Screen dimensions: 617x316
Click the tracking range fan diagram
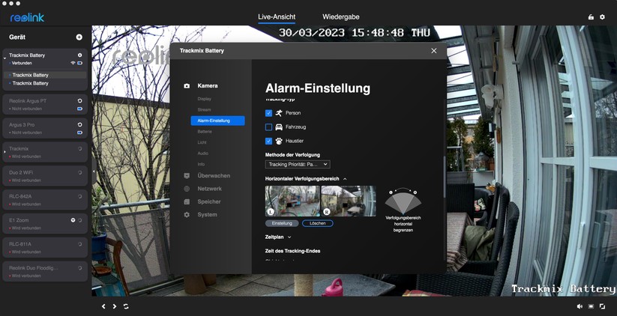click(x=403, y=201)
